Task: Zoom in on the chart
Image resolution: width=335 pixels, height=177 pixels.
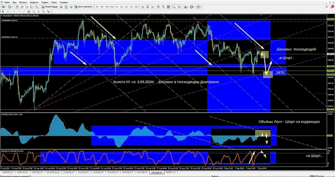Action: pyautogui.click(x=158, y=7)
